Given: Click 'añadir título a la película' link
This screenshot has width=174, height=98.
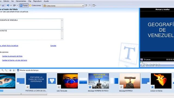Looking at the screenshot, I should 10,46.
